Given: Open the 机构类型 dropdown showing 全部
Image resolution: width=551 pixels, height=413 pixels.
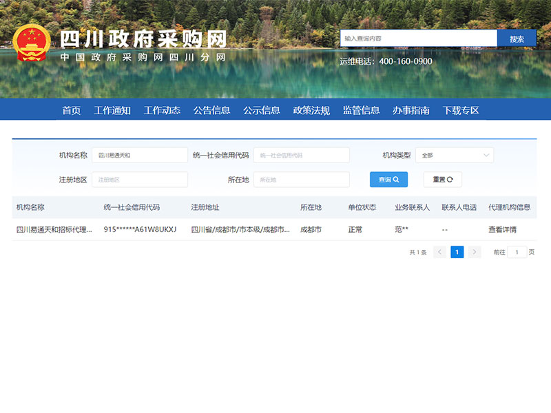Looking at the screenshot, I should click(x=455, y=155).
